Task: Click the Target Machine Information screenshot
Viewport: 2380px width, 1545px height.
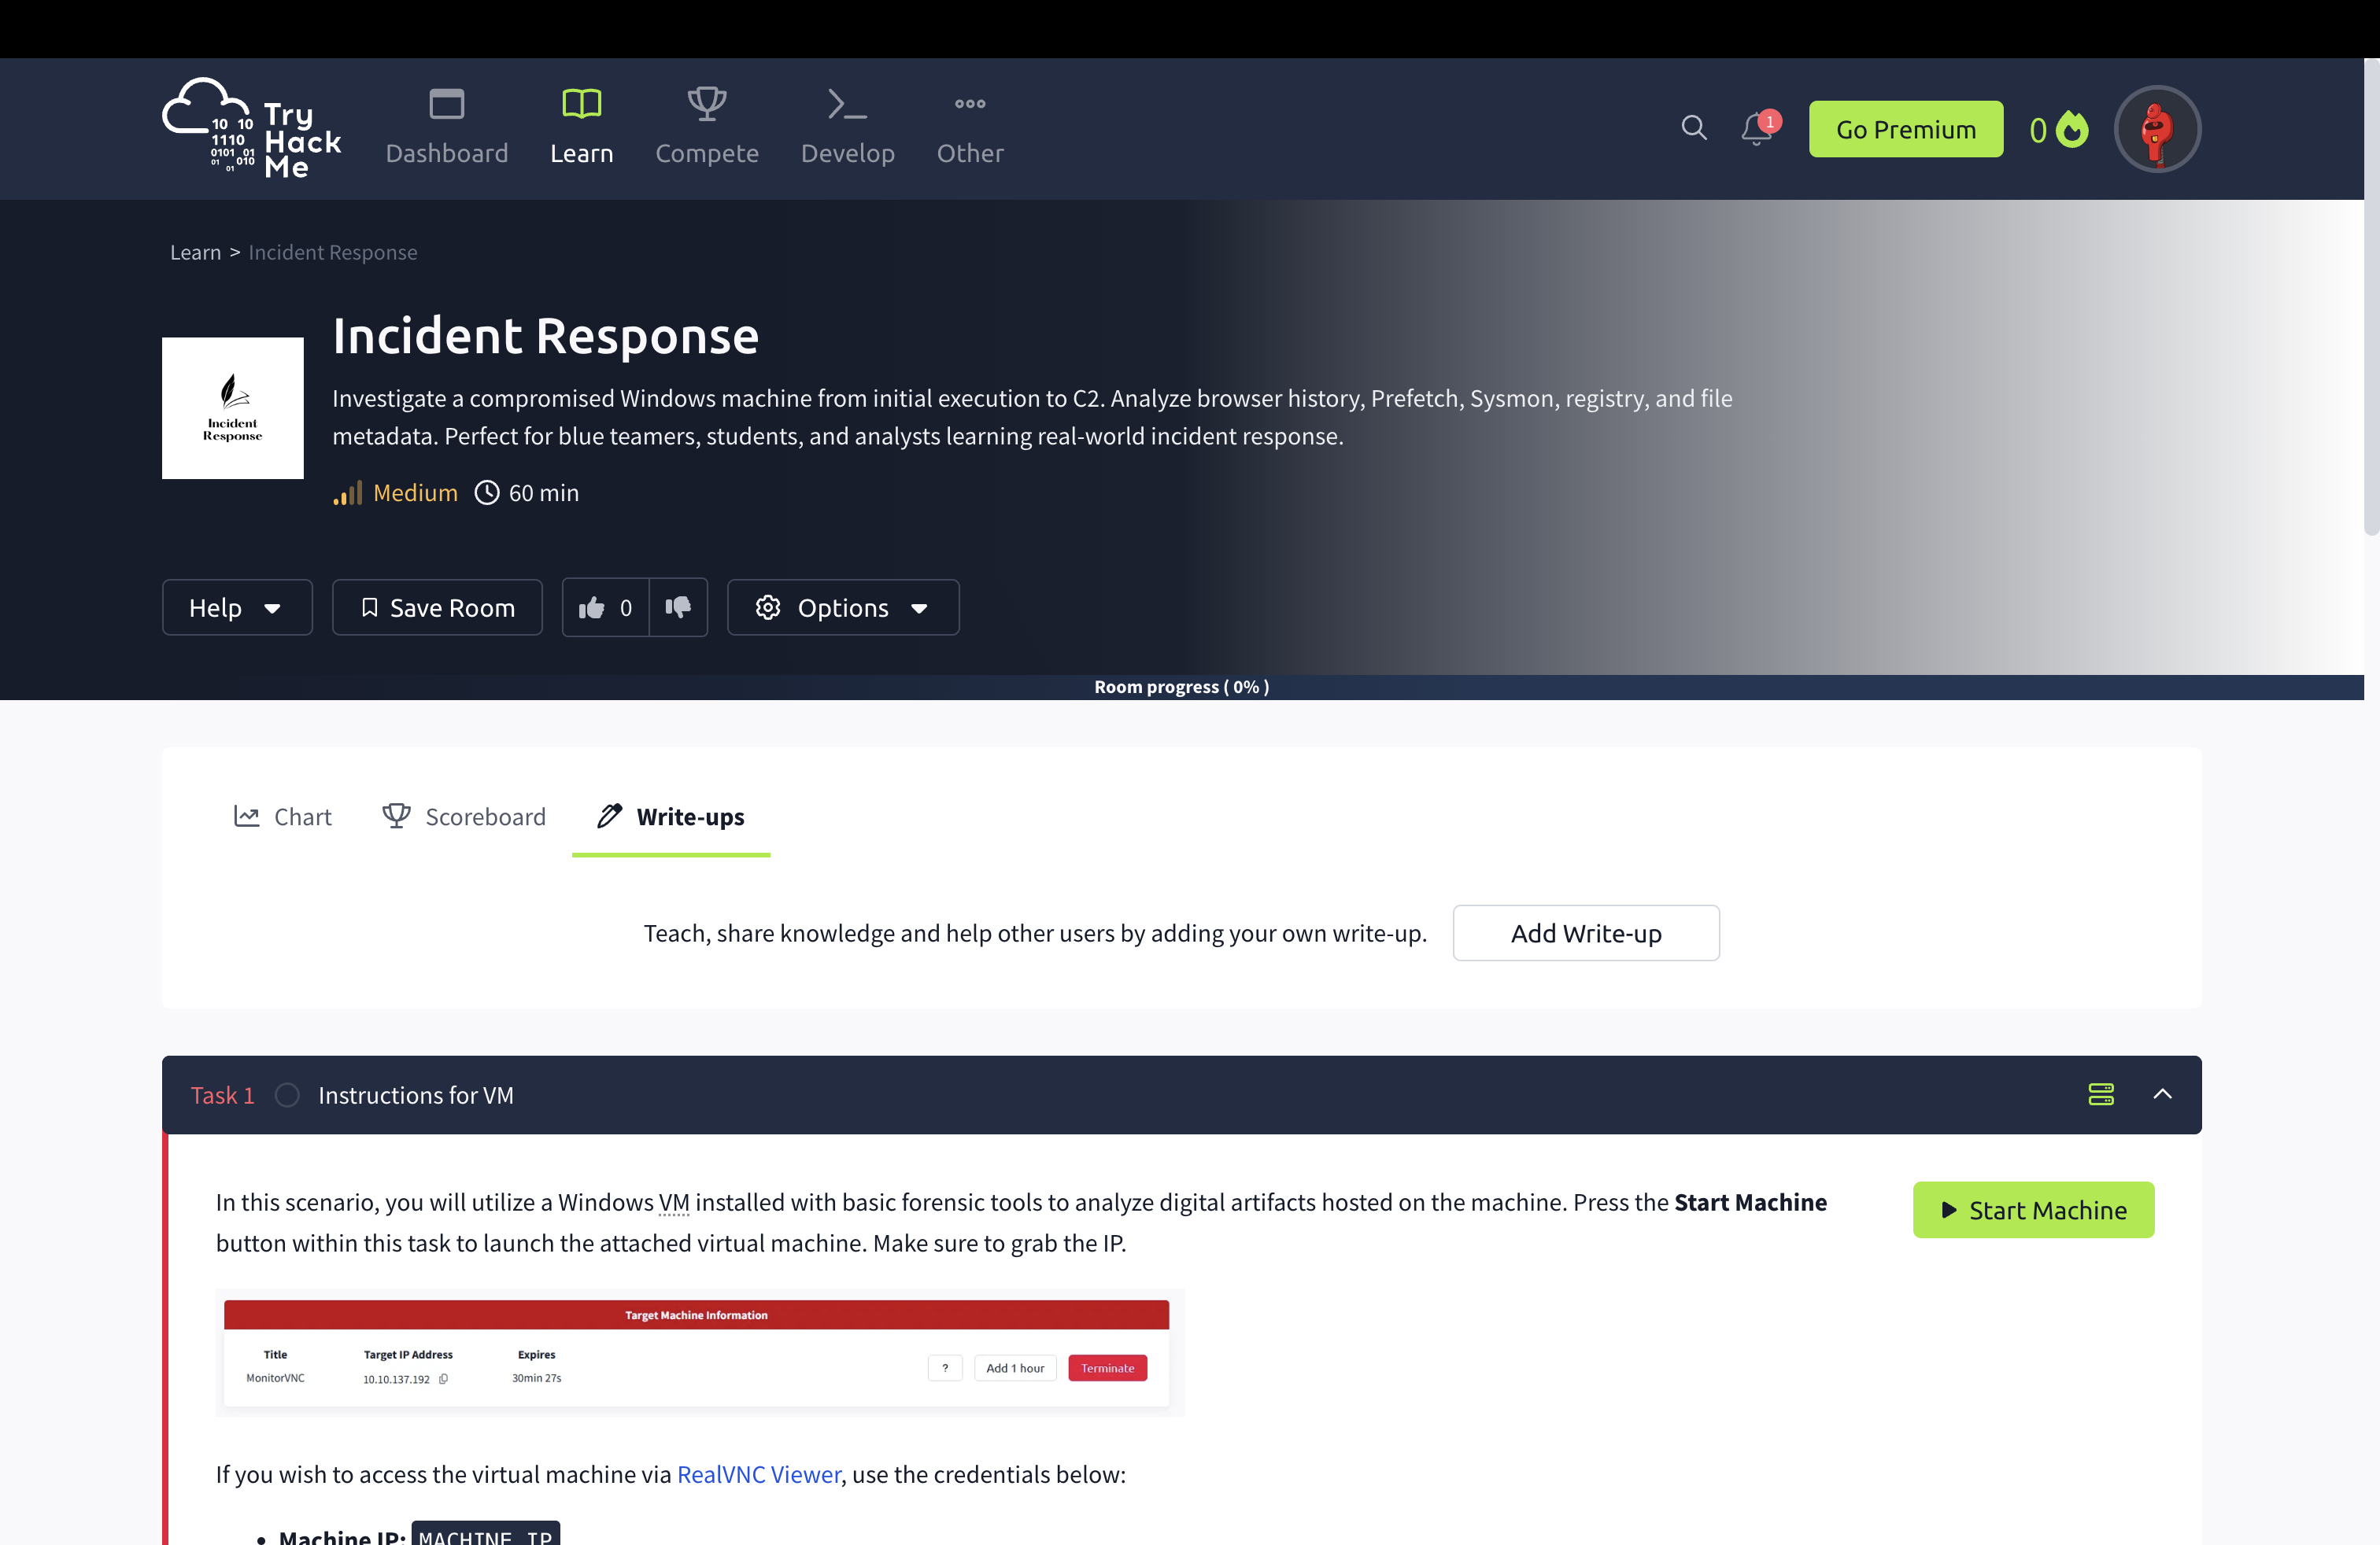Action: coord(699,1353)
